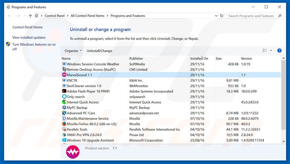Click the Internet Quick Access icon

tap(64, 102)
